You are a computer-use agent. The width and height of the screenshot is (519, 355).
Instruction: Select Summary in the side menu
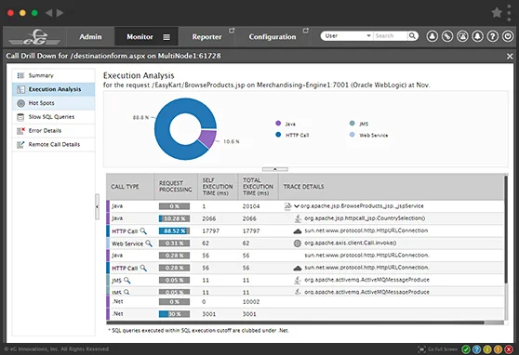53,75
